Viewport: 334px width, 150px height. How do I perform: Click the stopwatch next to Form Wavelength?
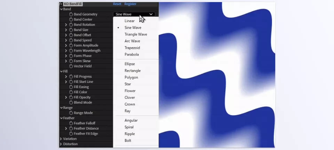(x=71, y=51)
